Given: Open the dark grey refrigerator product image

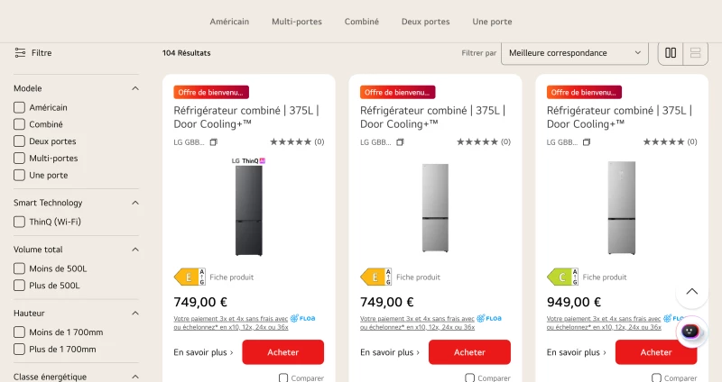Looking at the screenshot, I should (249, 207).
